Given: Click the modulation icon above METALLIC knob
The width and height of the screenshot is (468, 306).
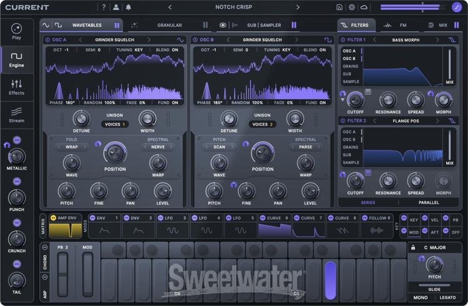Looking at the screenshot, I should pyautogui.click(x=17, y=140).
